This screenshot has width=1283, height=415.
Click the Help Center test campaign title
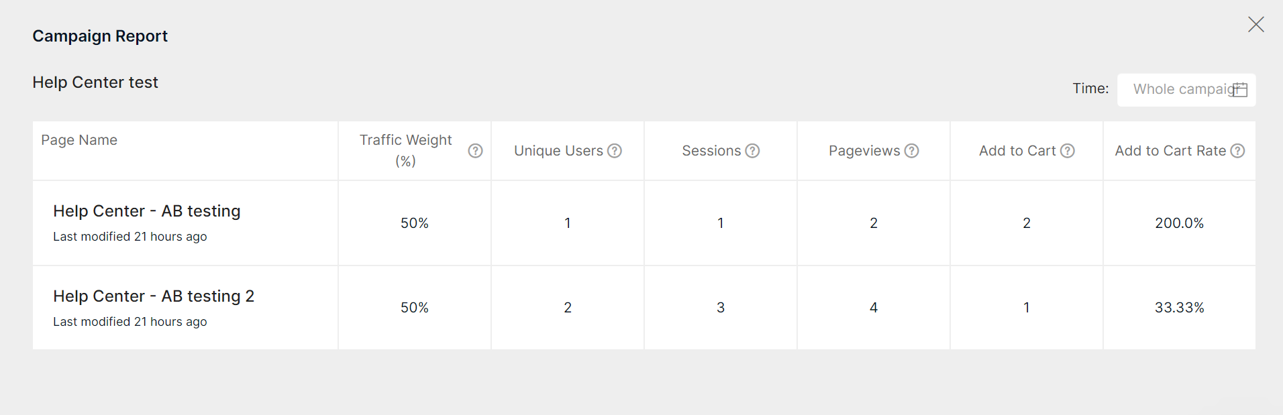click(95, 82)
